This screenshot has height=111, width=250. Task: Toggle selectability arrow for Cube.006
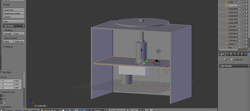(x=243, y=23)
